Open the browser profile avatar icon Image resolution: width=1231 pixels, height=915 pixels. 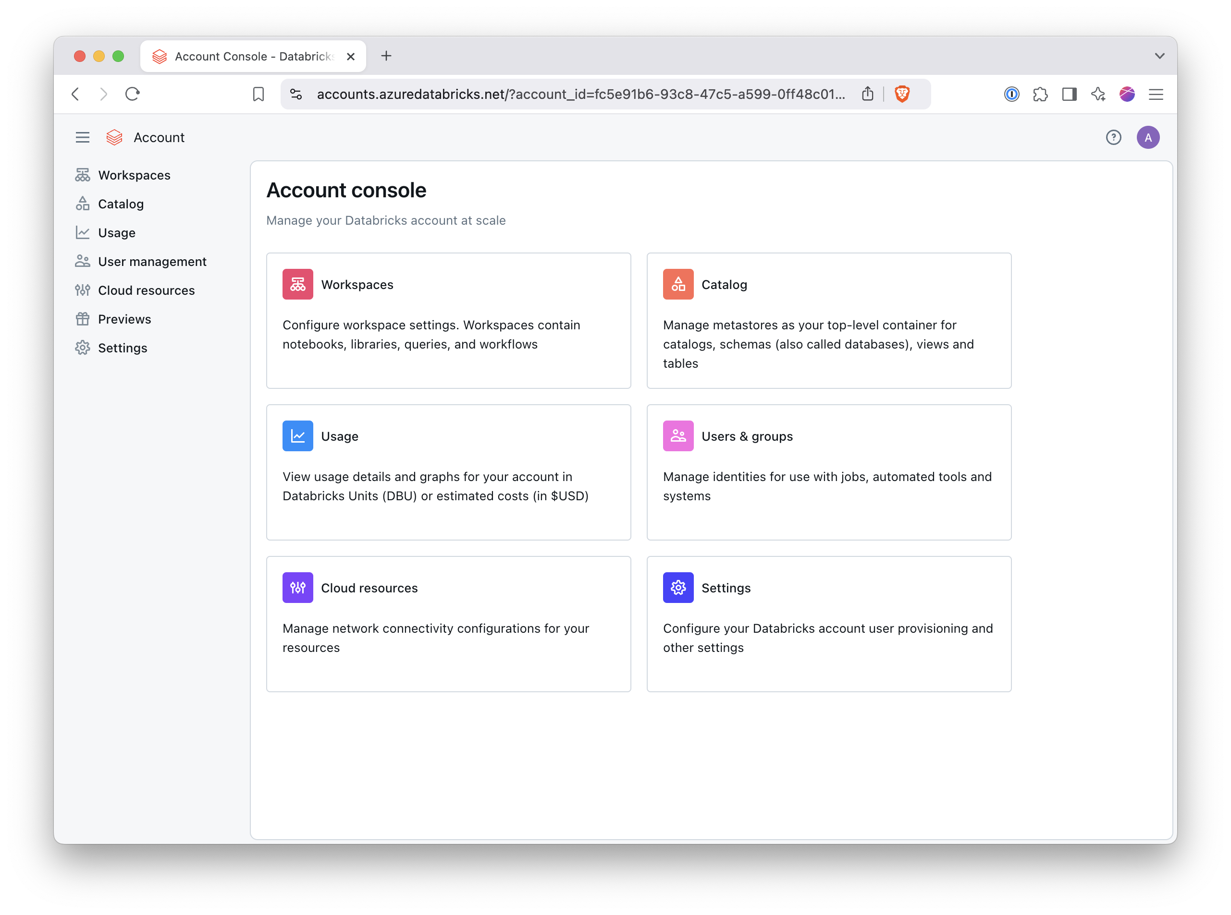tap(1127, 94)
